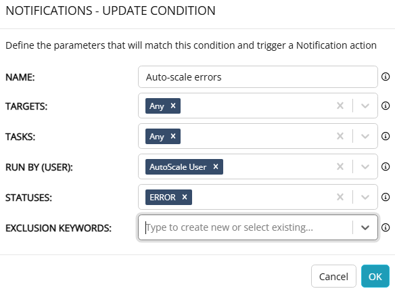Click the info icon next to Name field

pos(386,76)
